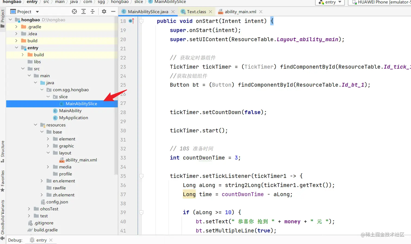Image resolution: width=411 pixels, height=244 pixels.
Task: Click the locate/select opened file target icon
Action: point(74,11)
